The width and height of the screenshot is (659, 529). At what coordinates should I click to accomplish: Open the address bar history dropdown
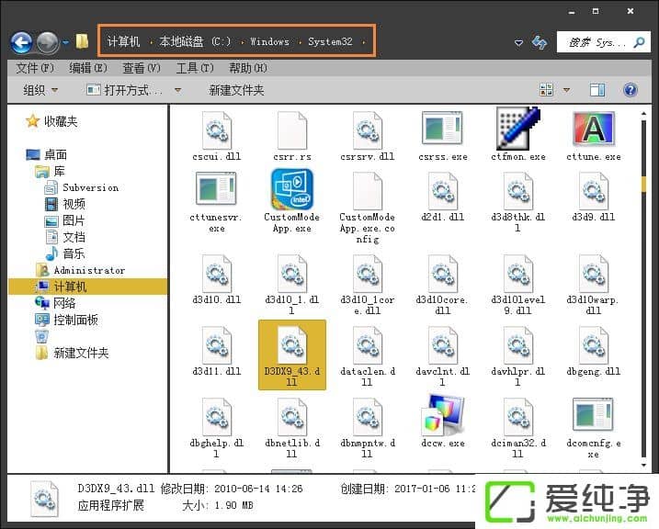518,42
